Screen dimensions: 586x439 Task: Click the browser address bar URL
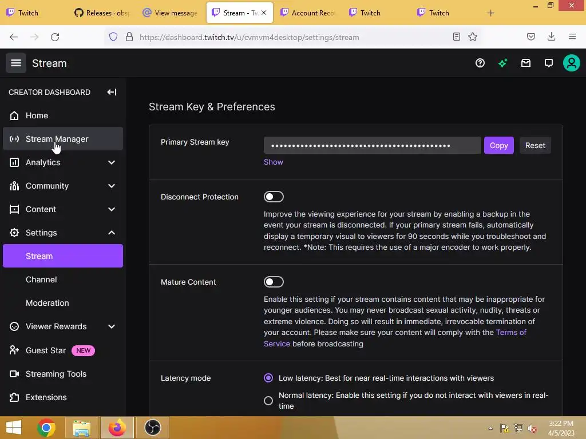(250, 37)
